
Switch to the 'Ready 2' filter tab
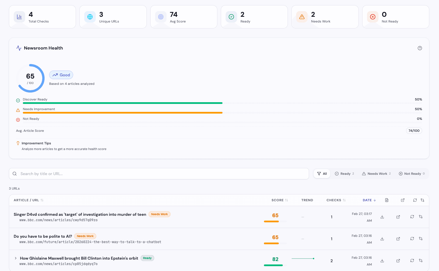pyautogui.click(x=344, y=173)
